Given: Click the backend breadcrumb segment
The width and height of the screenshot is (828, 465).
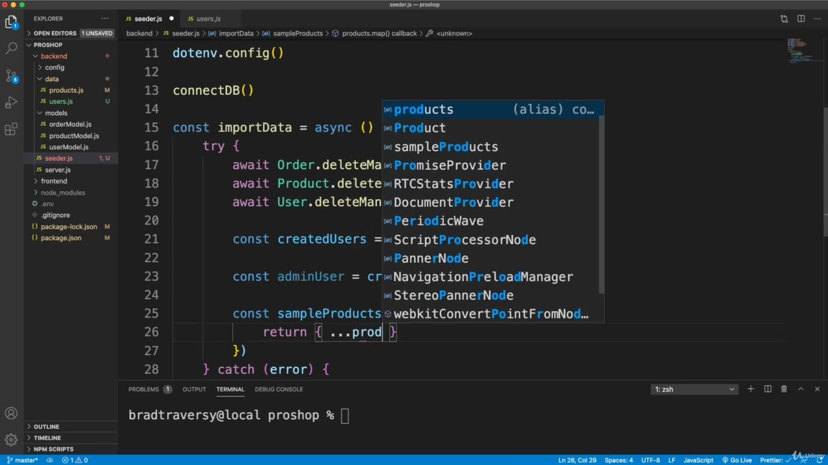Looking at the screenshot, I should 139,33.
